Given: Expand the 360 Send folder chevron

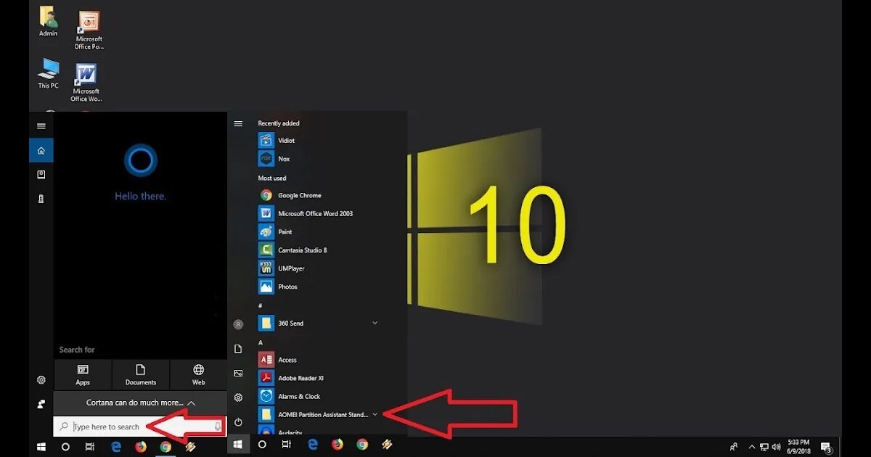Looking at the screenshot, I should (375, 323).
